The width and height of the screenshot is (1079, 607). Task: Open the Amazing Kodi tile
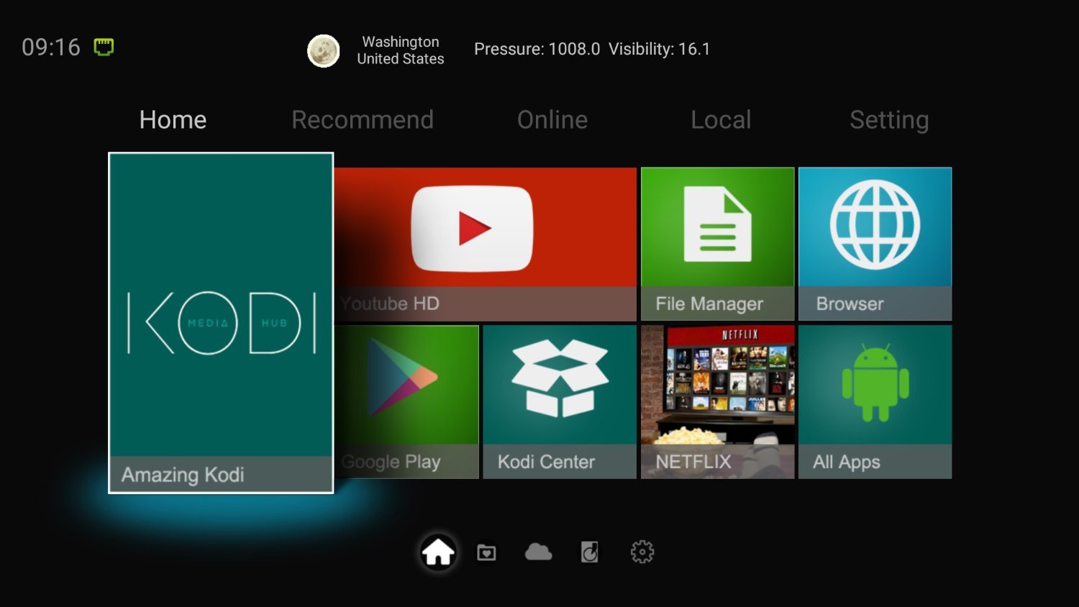tap(221, 323)
